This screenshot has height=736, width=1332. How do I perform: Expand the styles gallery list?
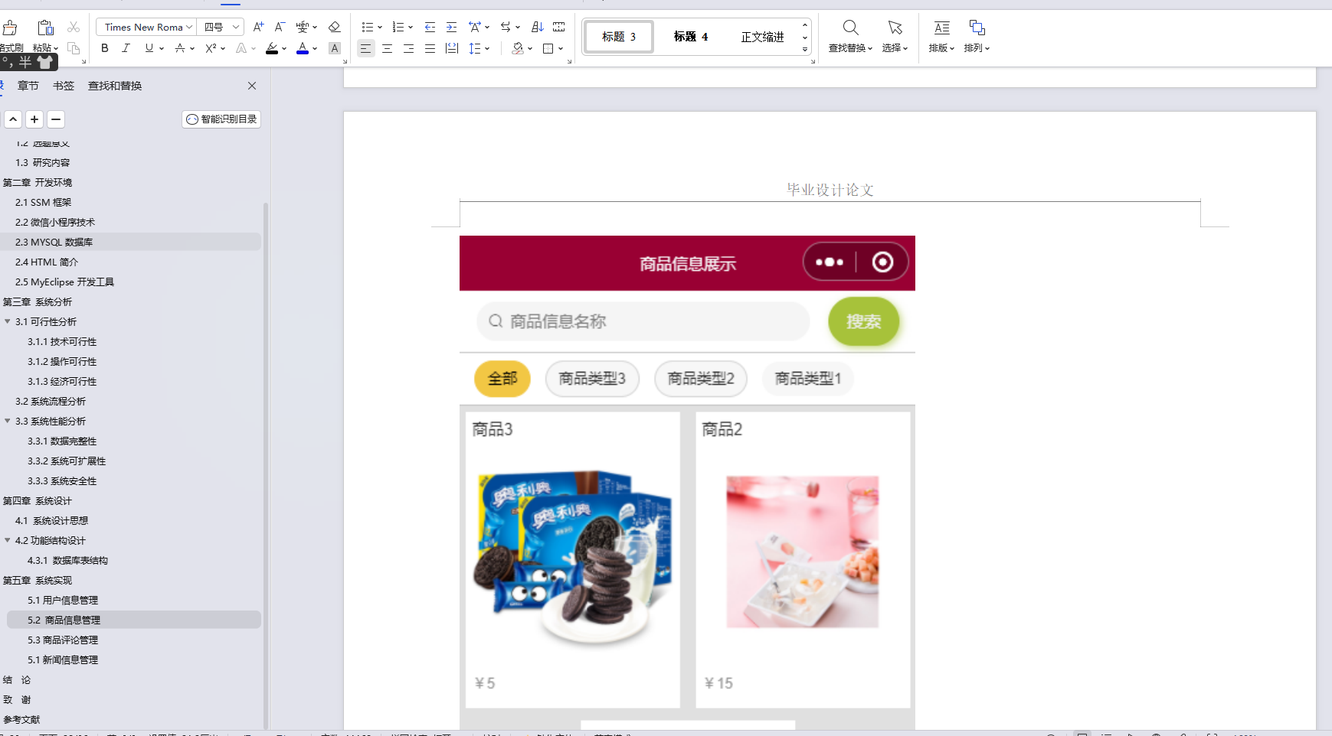pyautogui.click(x=805, y=49)
